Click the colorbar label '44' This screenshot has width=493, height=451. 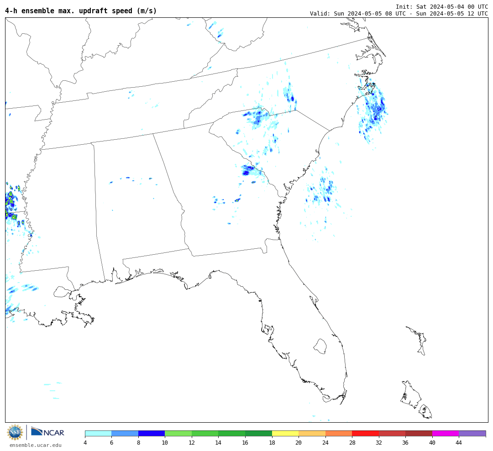459,443
